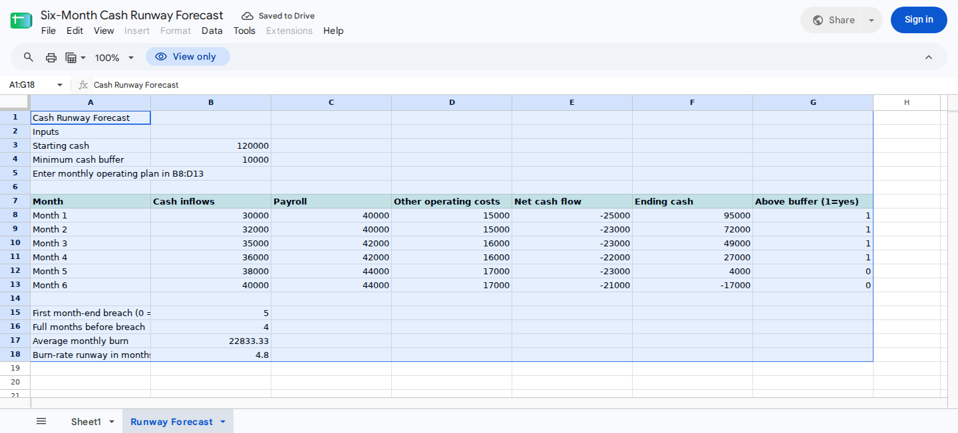The width and height of the screenshot is (958, 433).
Task: Switch to the Sheet1 tab
Action: tap(86, 422)
